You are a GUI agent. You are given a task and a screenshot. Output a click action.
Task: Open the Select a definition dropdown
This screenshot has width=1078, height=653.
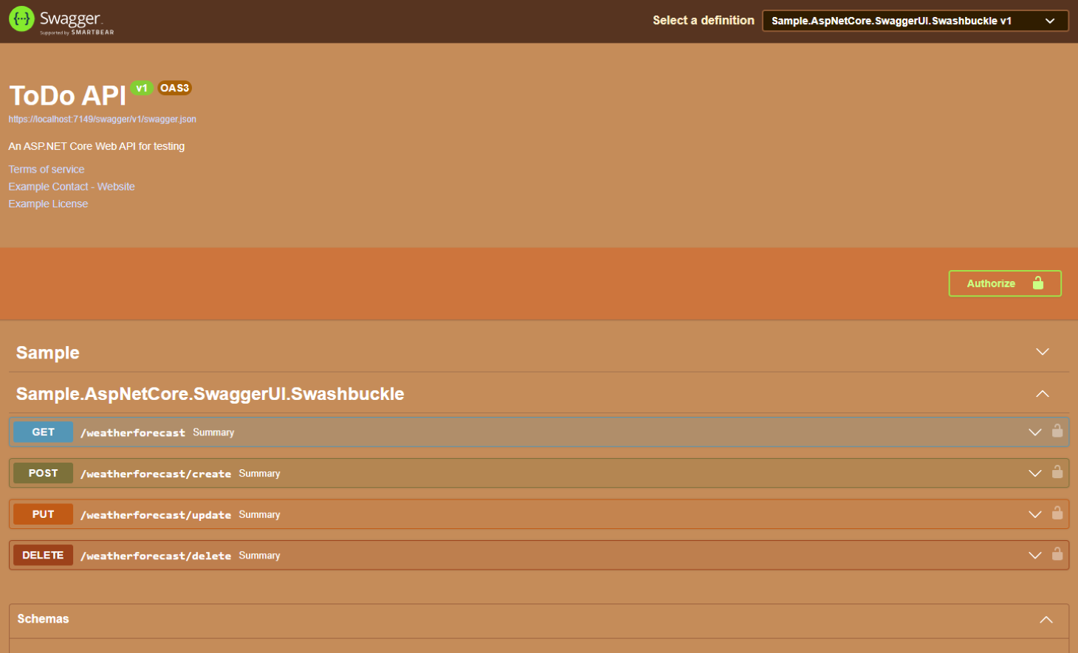point(915,21)
